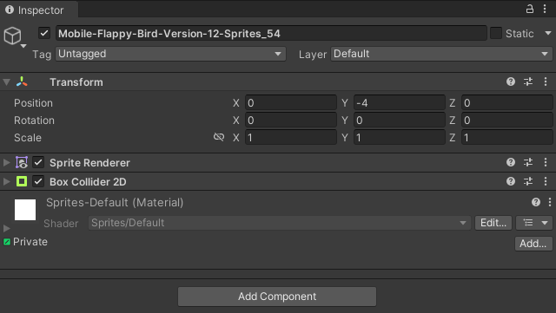The image size is (556, 313).
Task: Open the Static options dropdown arrow
Action: coord(548,33)
